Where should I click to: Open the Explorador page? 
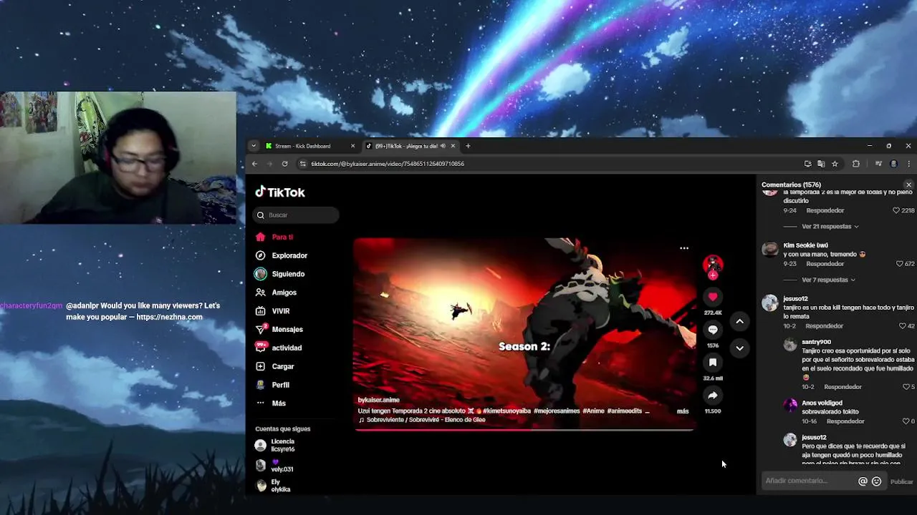coord(289,255)
